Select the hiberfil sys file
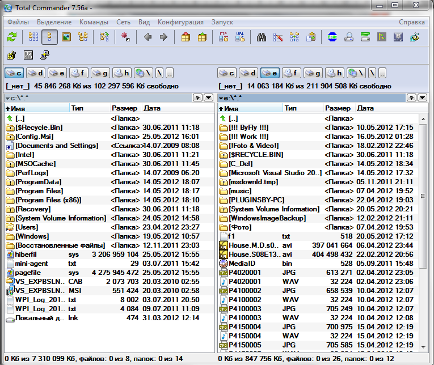The width and height of the screenshot is (434, 365). [109, 254]
